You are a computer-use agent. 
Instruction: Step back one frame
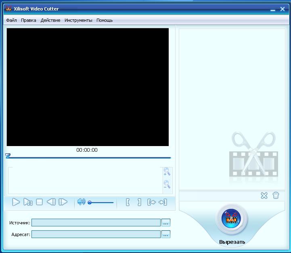coord(51,202)
